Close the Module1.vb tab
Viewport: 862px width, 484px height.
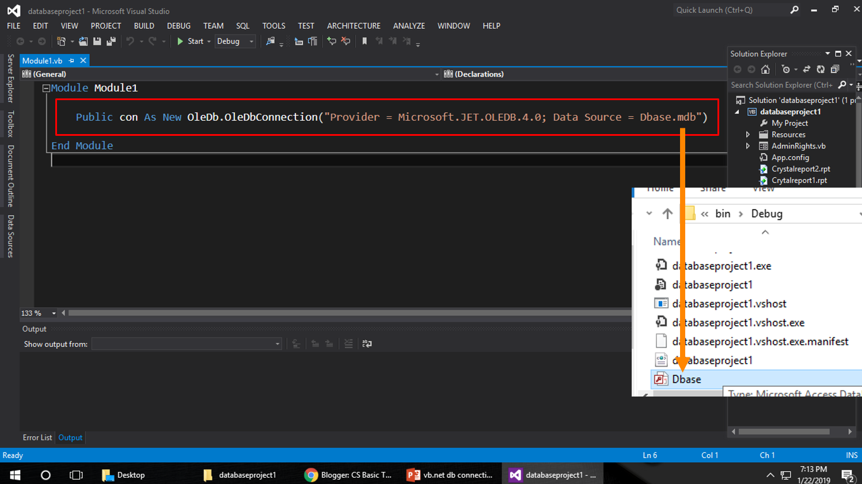pyautogui.click(x=83, y=60)
